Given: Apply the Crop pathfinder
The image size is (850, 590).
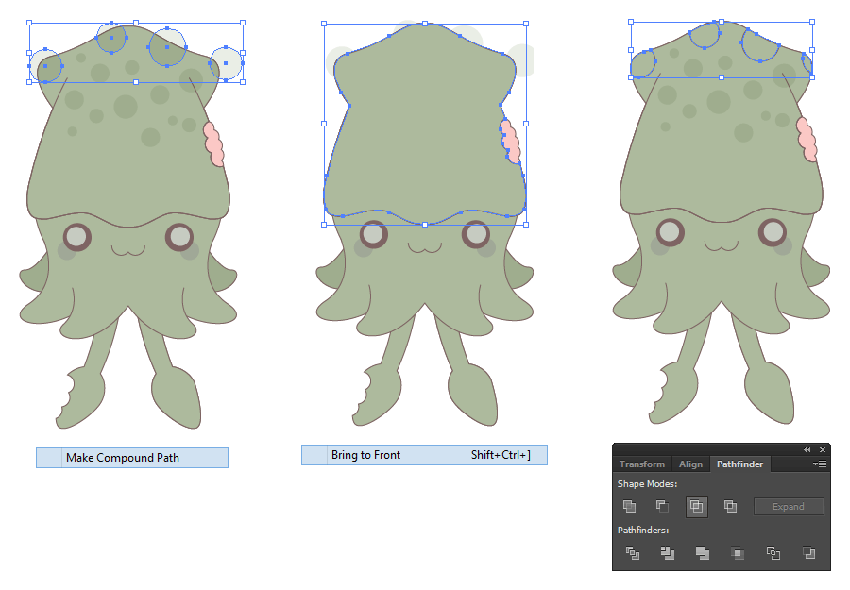Looking at the screenshot, I should coord(737,553).
